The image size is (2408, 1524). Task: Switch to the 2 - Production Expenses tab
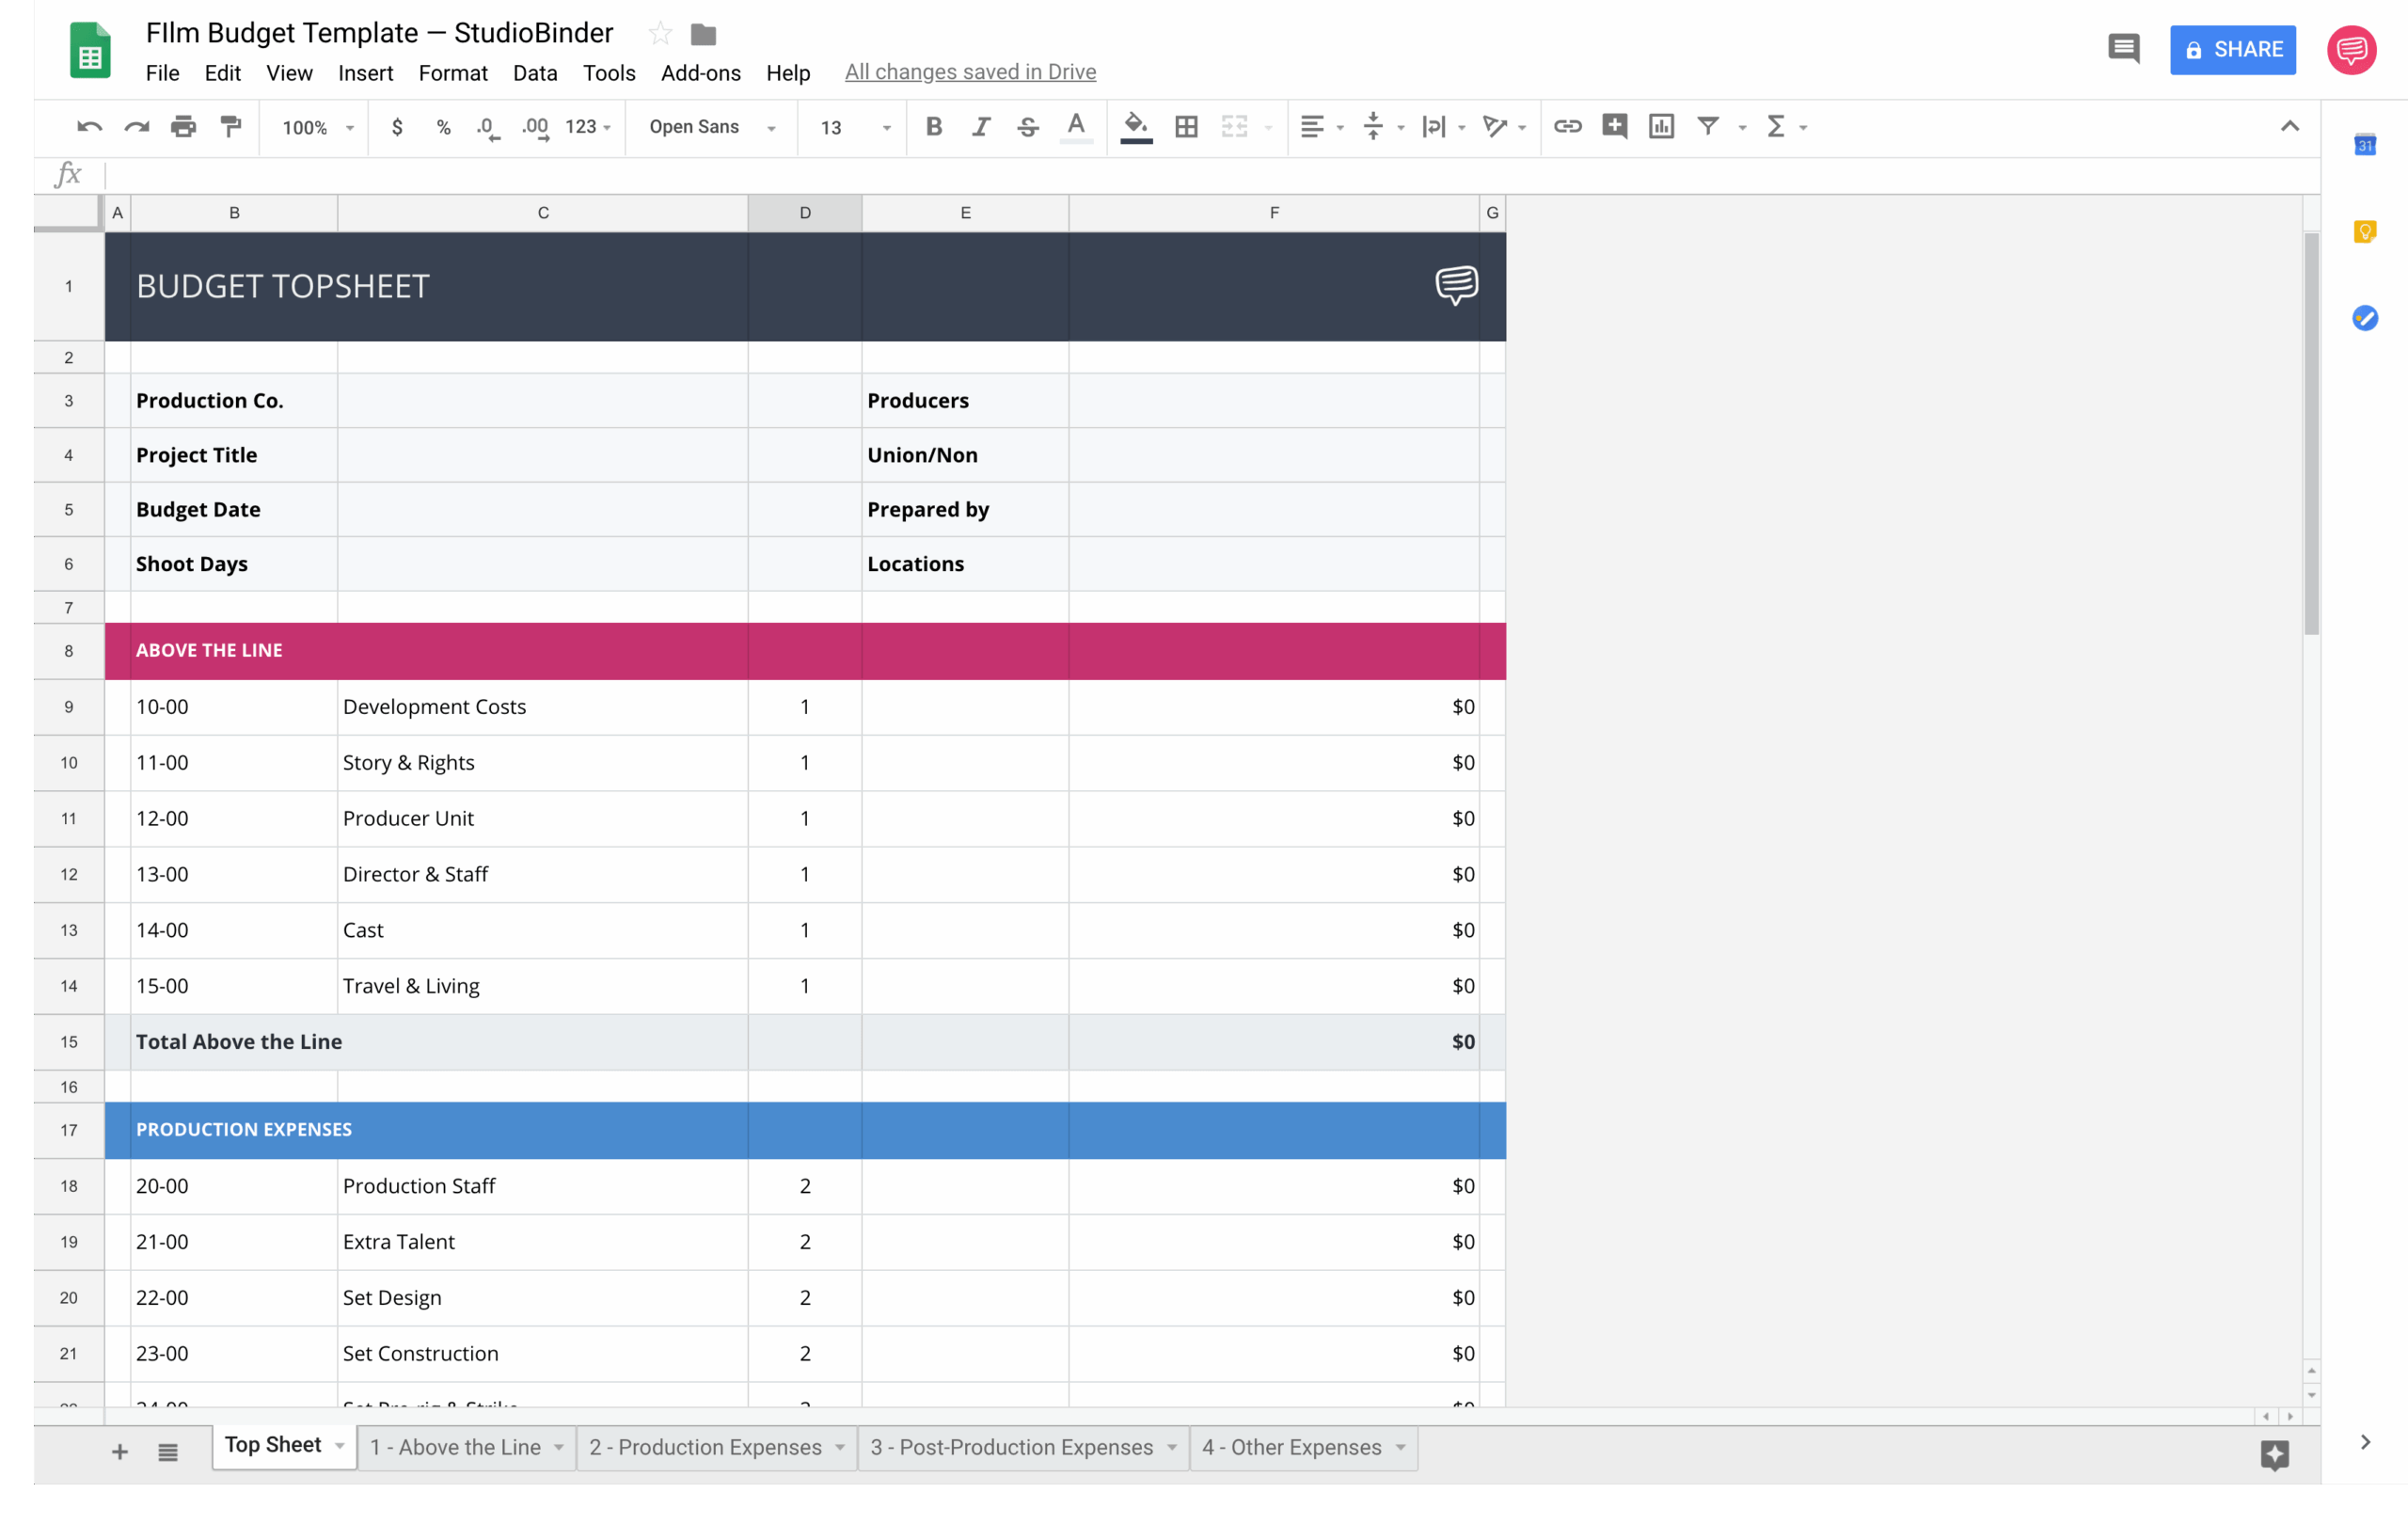coord(707,1447)
